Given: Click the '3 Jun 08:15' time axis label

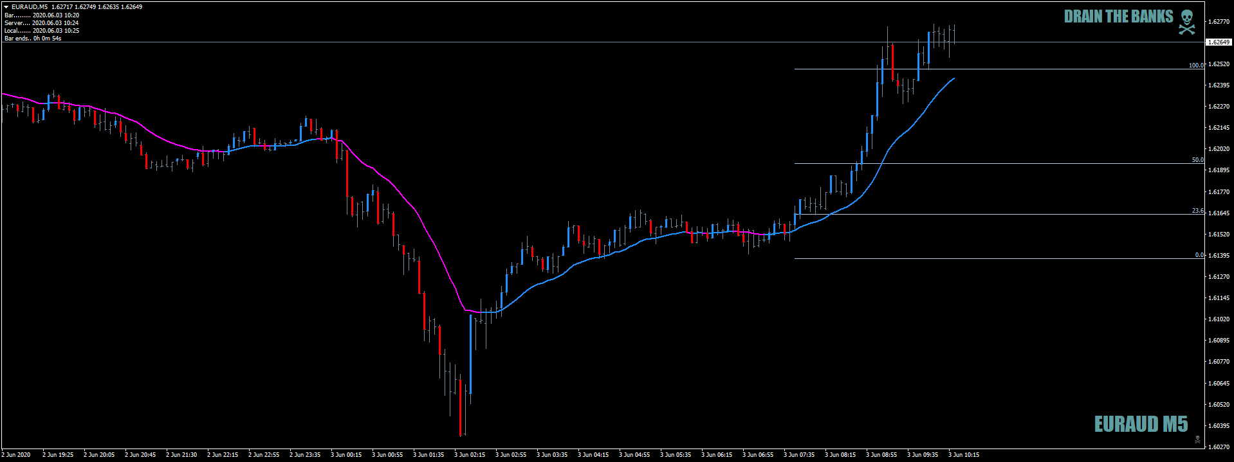Looking at the screenshot, I should [x=840, y=455].
